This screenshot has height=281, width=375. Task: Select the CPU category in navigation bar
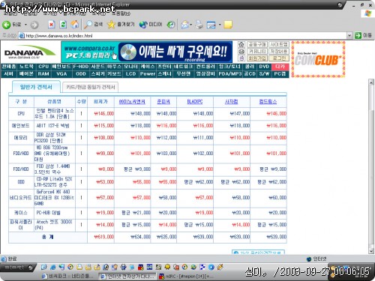(x=43, y=67)
